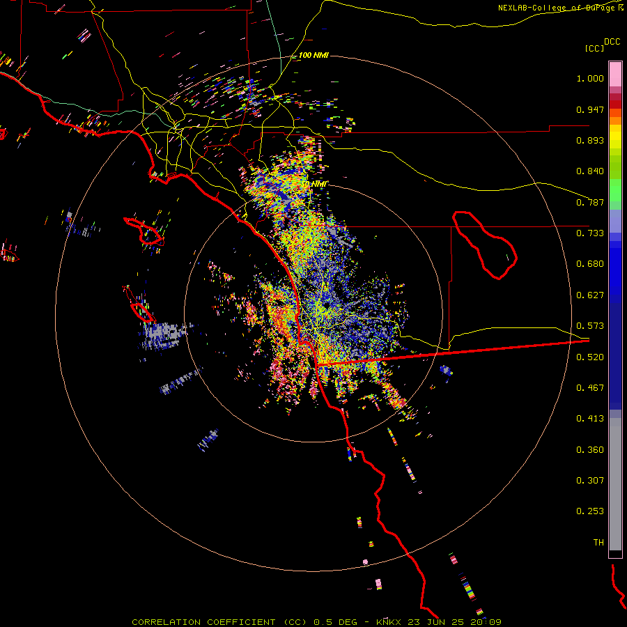This screenshot has width=627, height=627.
Task: Click the DCC product label above color bar
Action: point(612,42)
